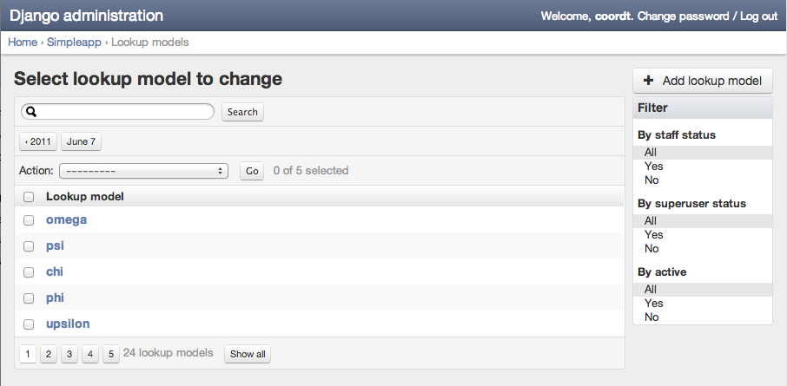Viewport: 787px width, 386px height.
Task: Click the magnifier icon in search box
Action: click(30, 112)
